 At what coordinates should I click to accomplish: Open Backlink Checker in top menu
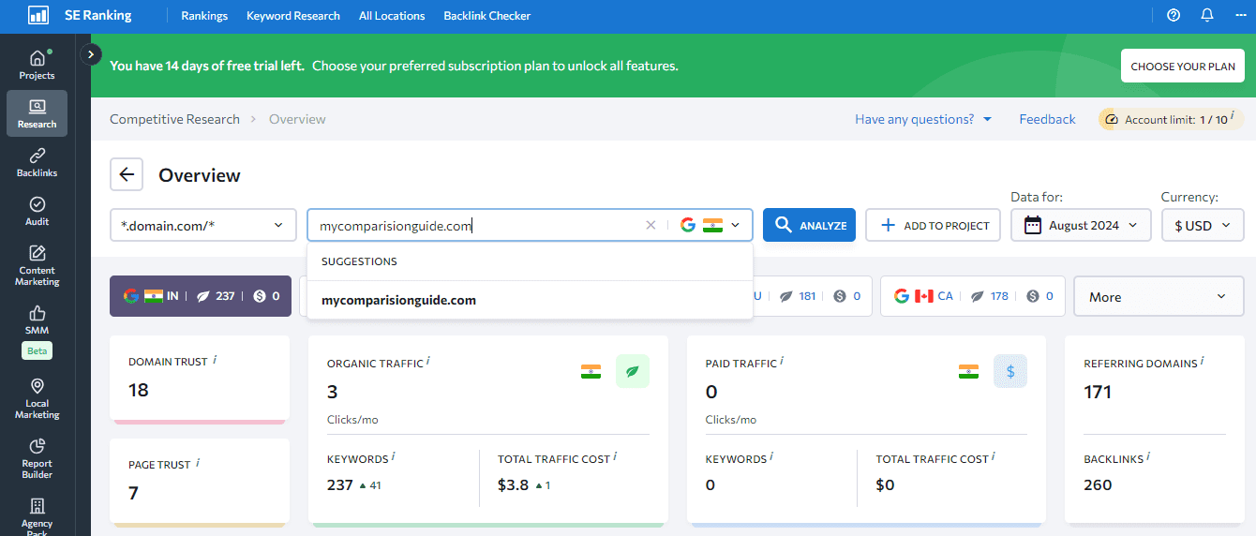point(487,15)
